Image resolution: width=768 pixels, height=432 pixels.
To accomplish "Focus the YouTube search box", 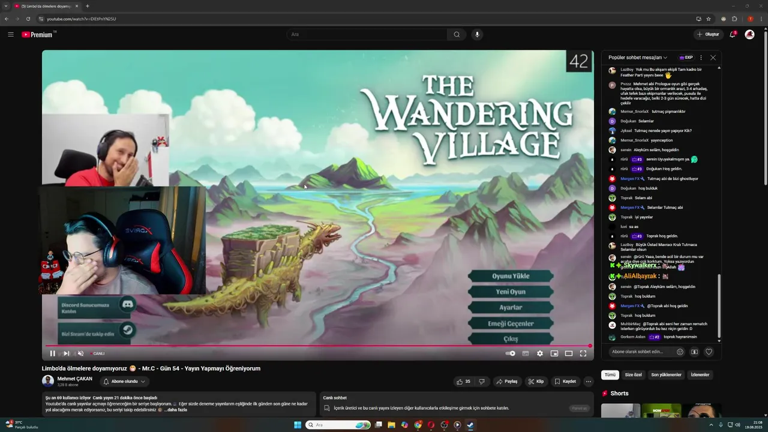I will (x=367, y=34).
